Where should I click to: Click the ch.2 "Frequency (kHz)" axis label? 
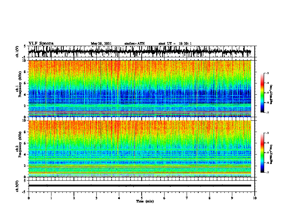point(20,144)
